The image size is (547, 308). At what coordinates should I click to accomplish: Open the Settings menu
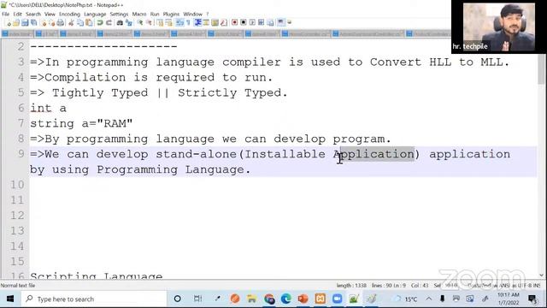(119, 14)
